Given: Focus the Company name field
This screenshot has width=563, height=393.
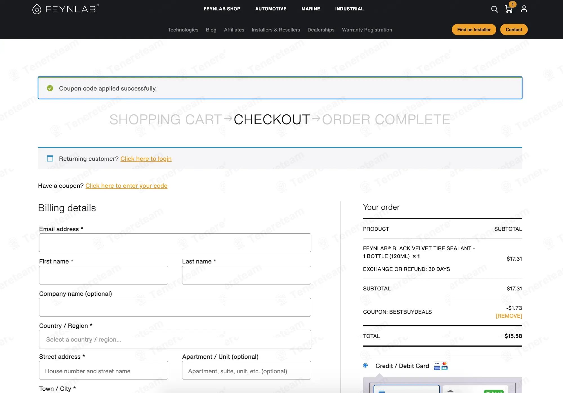Looking at the screenshot, I should pos(175,307).
